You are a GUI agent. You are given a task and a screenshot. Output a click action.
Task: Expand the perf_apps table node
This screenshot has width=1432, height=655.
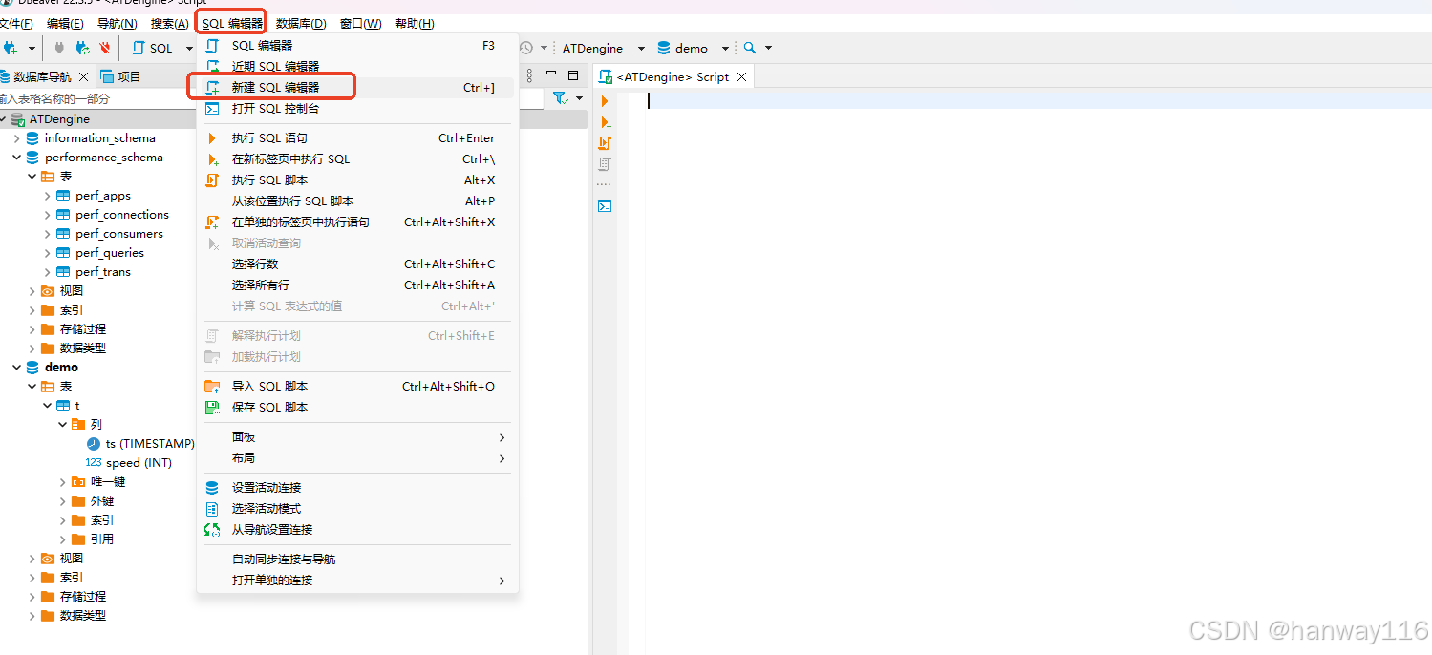[x=48, y=196]
